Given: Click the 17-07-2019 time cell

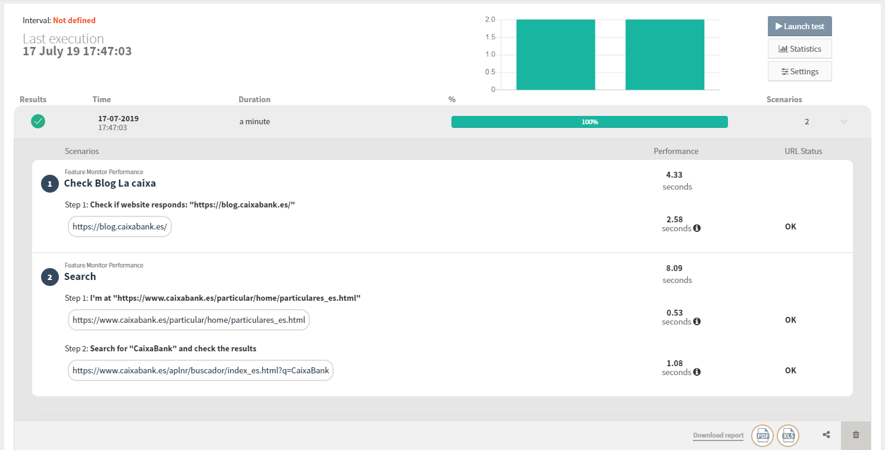Looking at the screenshot, I should coord(118,122).
